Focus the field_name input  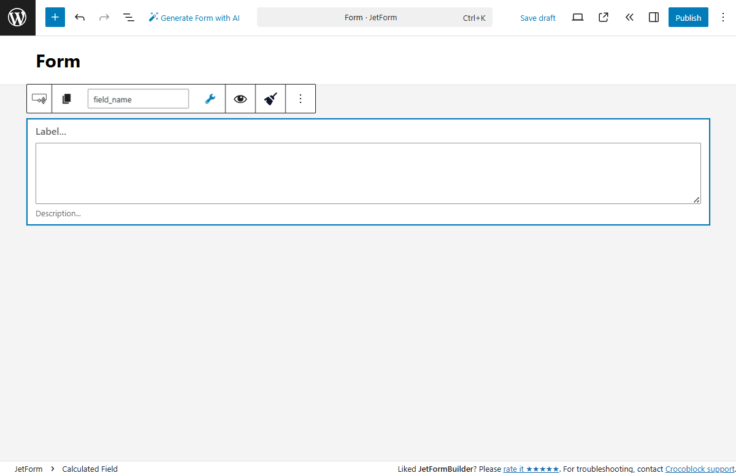138,99
